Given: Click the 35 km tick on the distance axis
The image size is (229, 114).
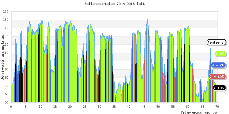Looking at the screenshot, I should point(114,106).
